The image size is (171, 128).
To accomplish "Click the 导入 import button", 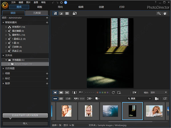I will (x=25, y=124).
